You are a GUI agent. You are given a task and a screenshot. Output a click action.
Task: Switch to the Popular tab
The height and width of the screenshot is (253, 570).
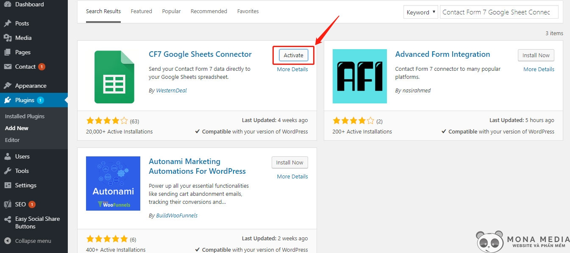click(171, 11)
